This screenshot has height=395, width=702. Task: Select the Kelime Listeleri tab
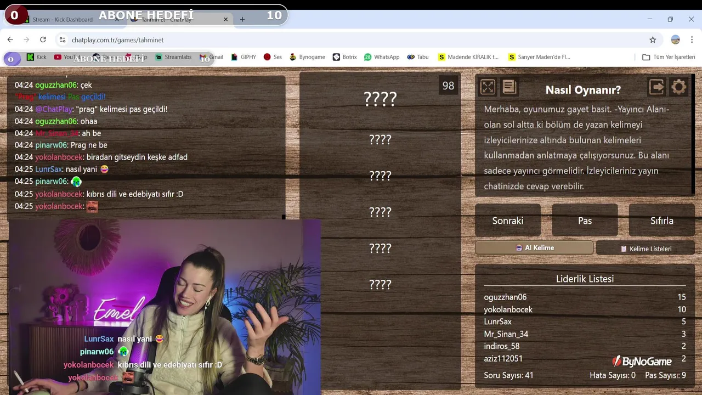click(646, 249)
